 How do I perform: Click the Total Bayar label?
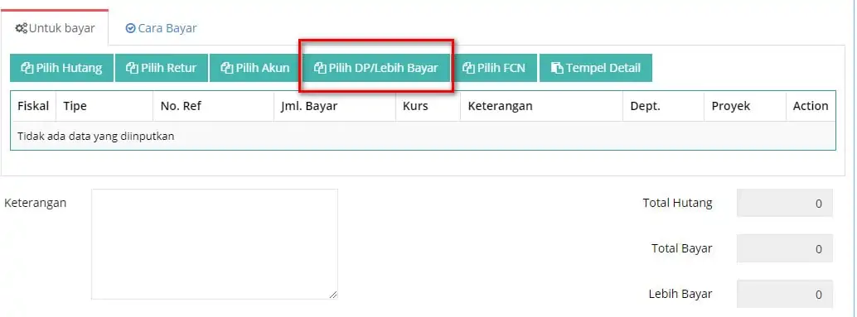pos(681,248)
